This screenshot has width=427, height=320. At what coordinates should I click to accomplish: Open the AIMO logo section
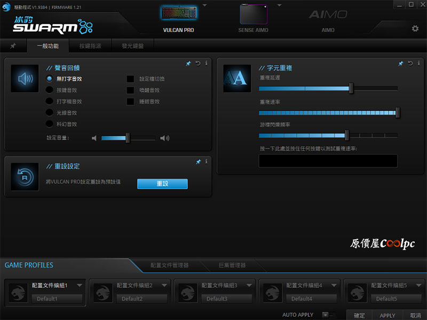tap(328, 14)
